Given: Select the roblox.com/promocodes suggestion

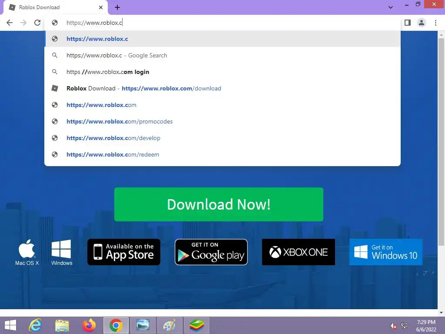Looking at the screenshot, I should click(222, 121).
